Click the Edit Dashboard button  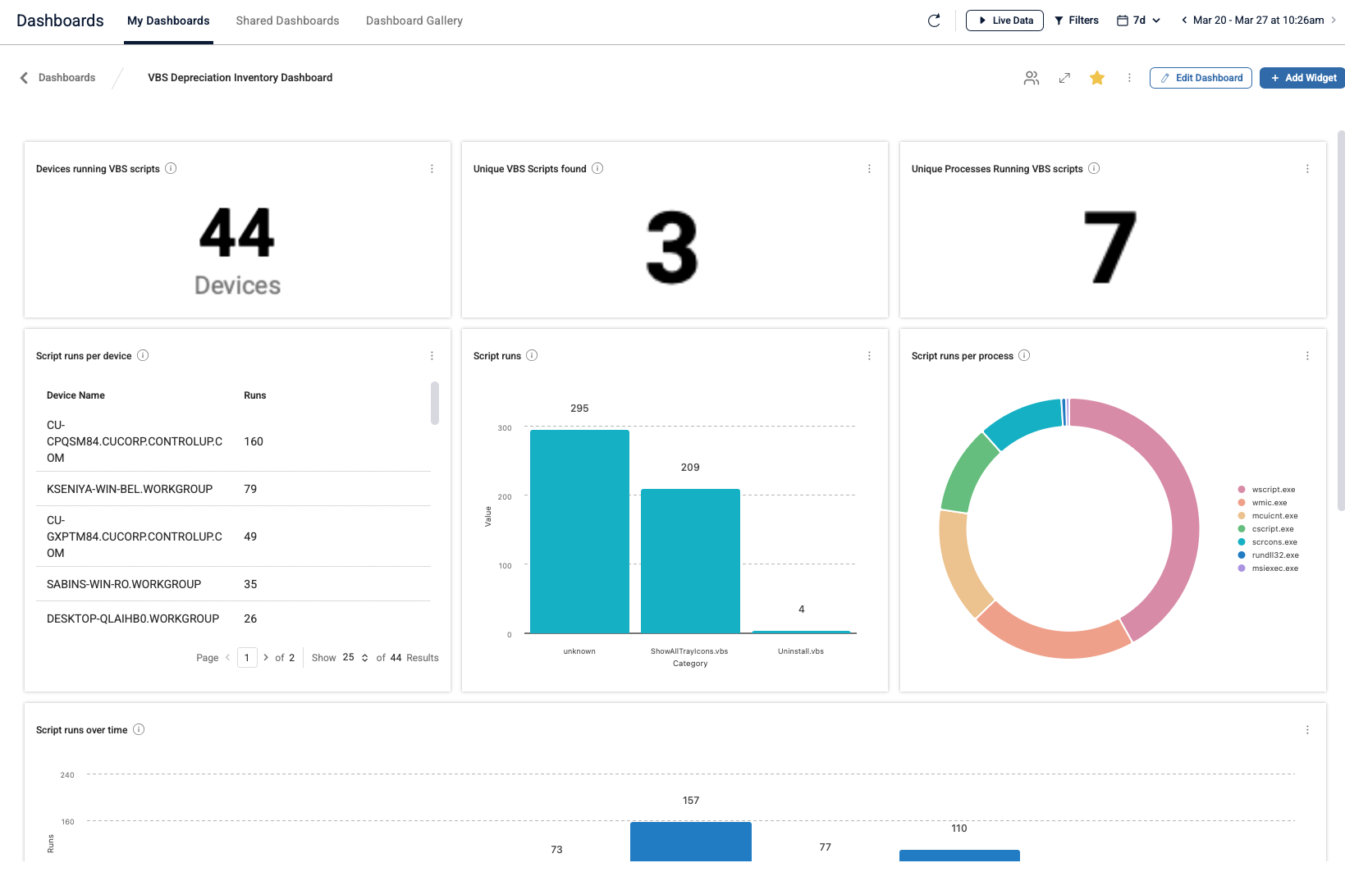pyautogui.click(x=1201, y=78)
